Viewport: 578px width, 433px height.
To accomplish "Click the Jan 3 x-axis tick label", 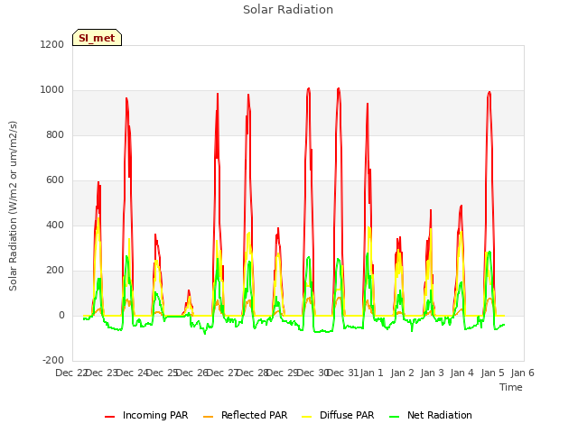I will tap(433, 373).
